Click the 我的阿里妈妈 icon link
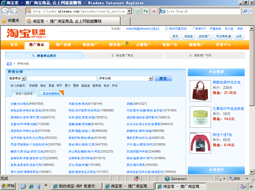 [176, 29]
